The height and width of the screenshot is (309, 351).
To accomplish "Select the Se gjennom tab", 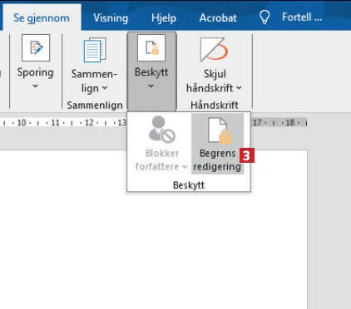I will click(42, 18).
